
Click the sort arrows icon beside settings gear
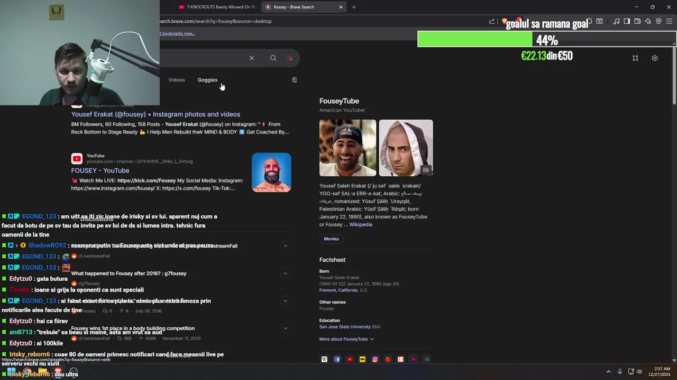[x=635, y=58]
